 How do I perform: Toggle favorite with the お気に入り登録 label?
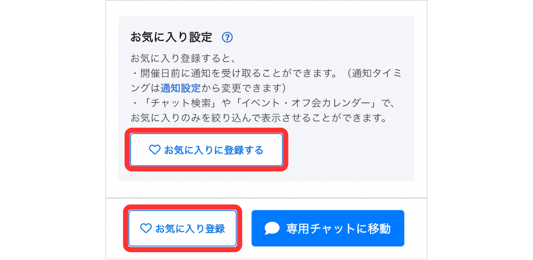pos(190,229)
